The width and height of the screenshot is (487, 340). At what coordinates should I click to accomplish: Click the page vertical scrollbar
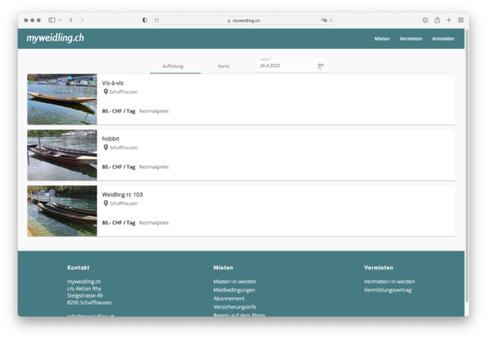[x=467, y=166]
